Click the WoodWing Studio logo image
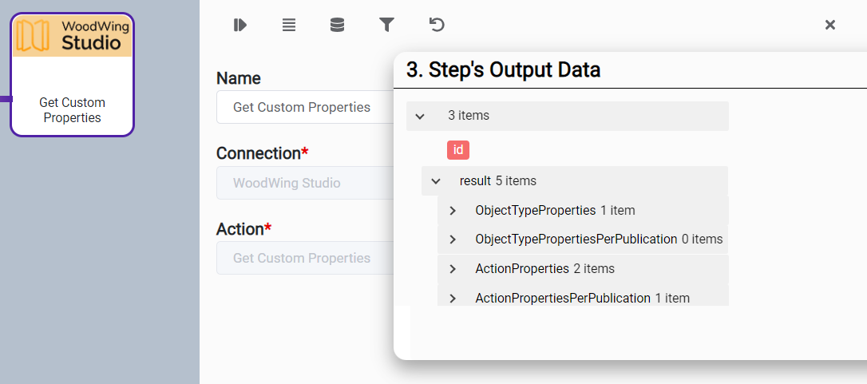 tap(73, 35)
